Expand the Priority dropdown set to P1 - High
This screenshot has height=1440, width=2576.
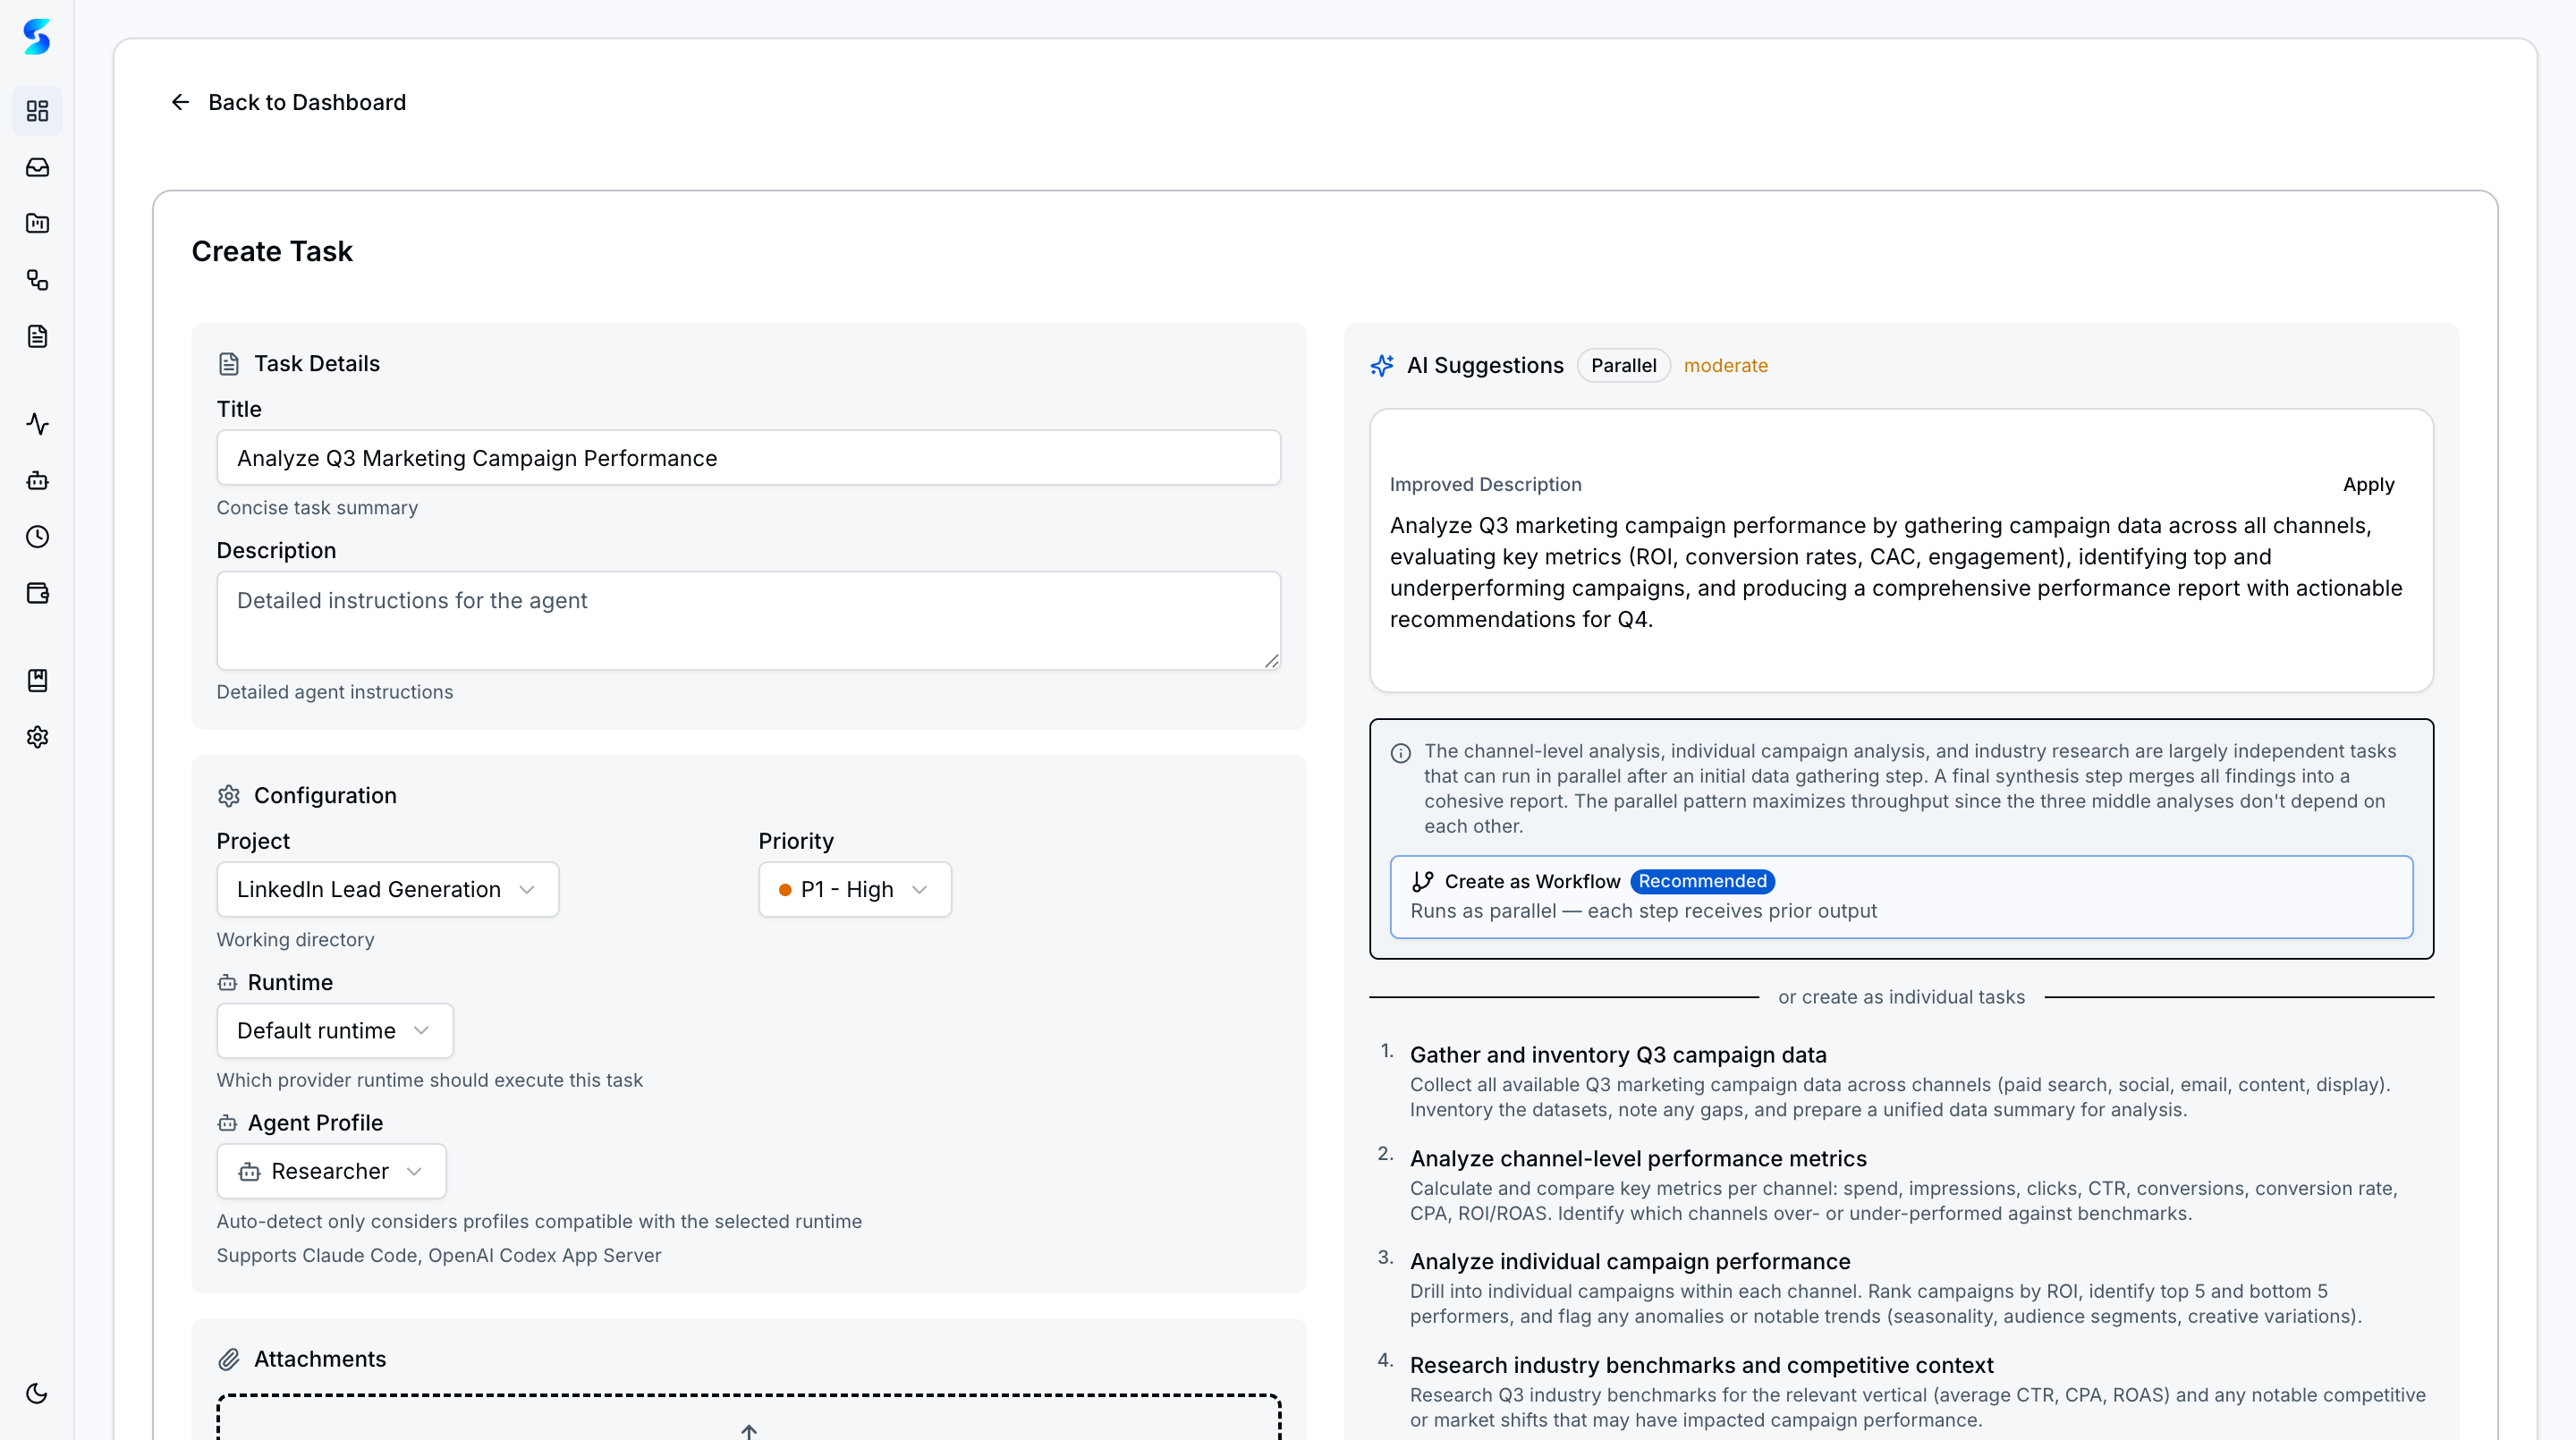(853, 889)
